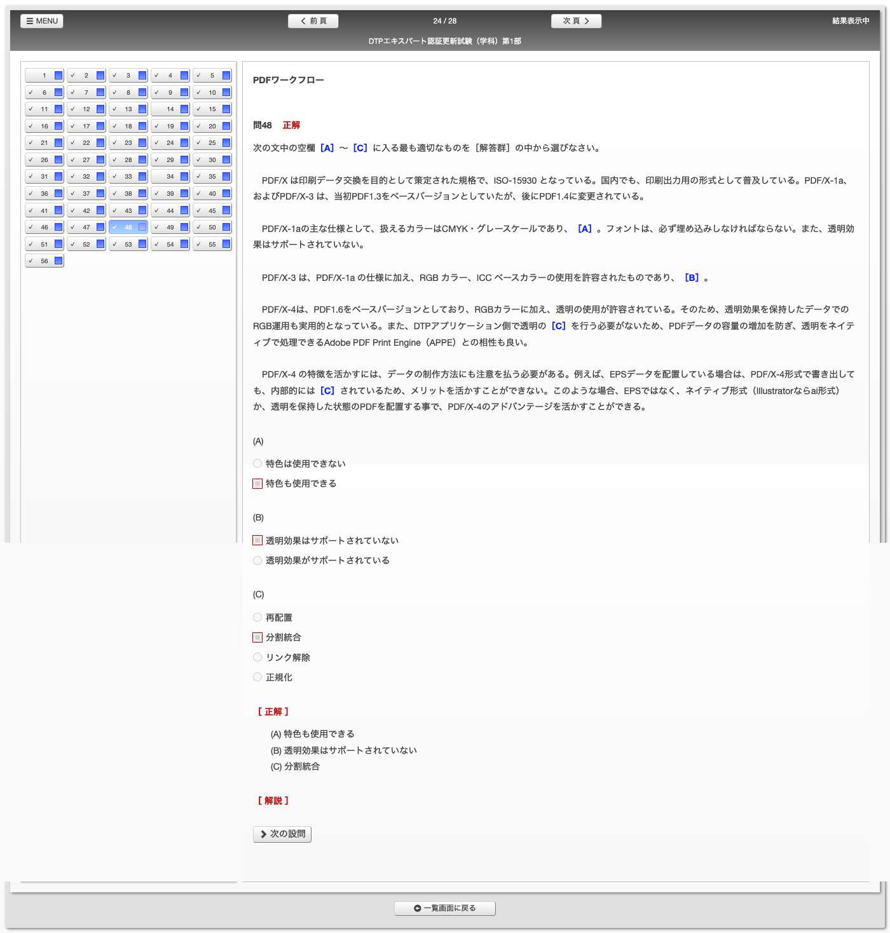Select radio option 透明効果がサポートされている
This screenshot has height=933, width=890.
257,561
